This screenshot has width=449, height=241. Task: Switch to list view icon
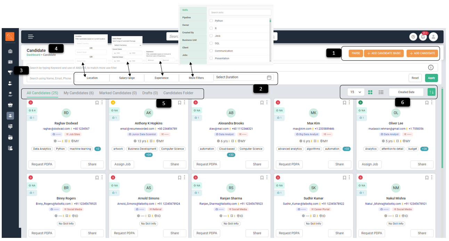[381, 92]
